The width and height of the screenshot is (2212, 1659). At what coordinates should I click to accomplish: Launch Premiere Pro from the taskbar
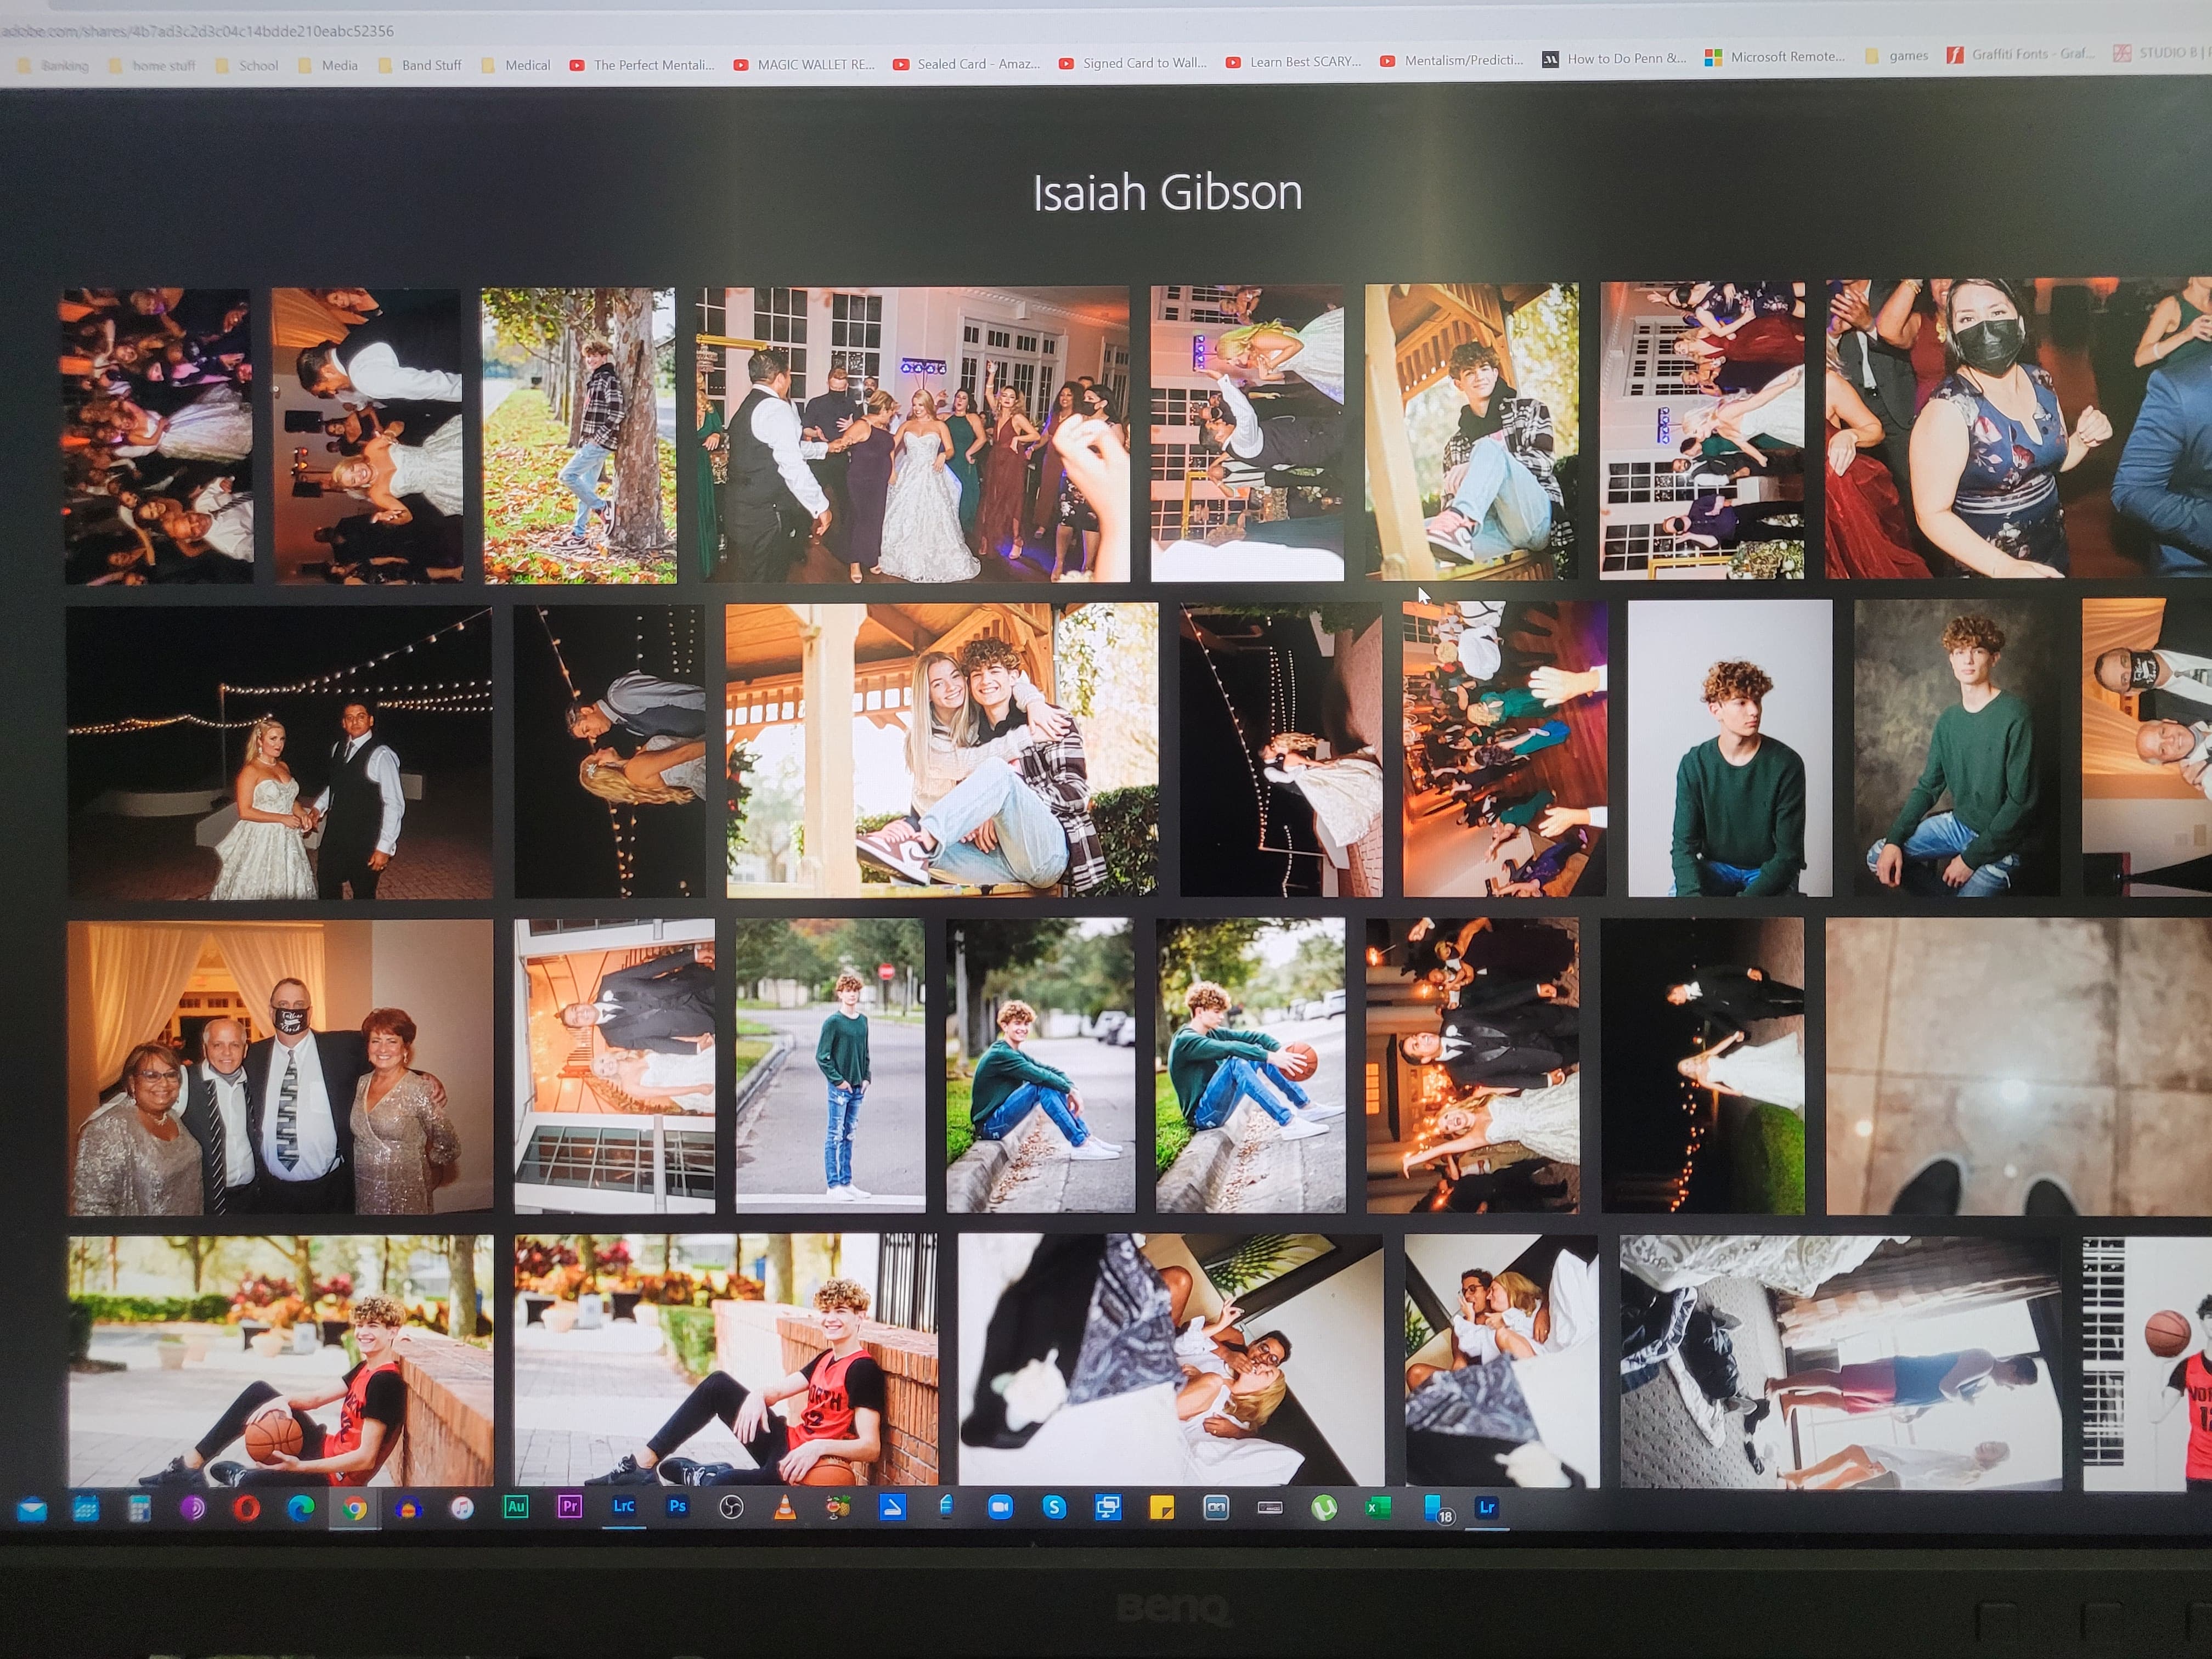coord(569,1506)
